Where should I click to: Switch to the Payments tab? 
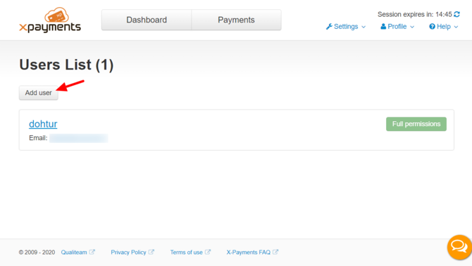[x=236, y=20]
